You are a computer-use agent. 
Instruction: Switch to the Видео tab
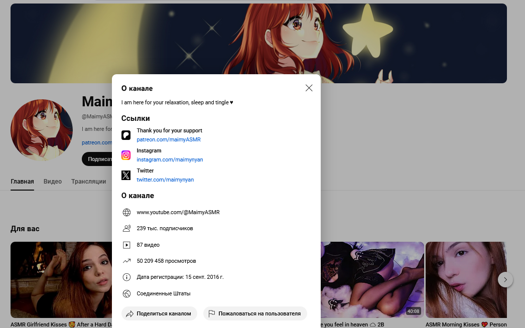coord(53,182)
